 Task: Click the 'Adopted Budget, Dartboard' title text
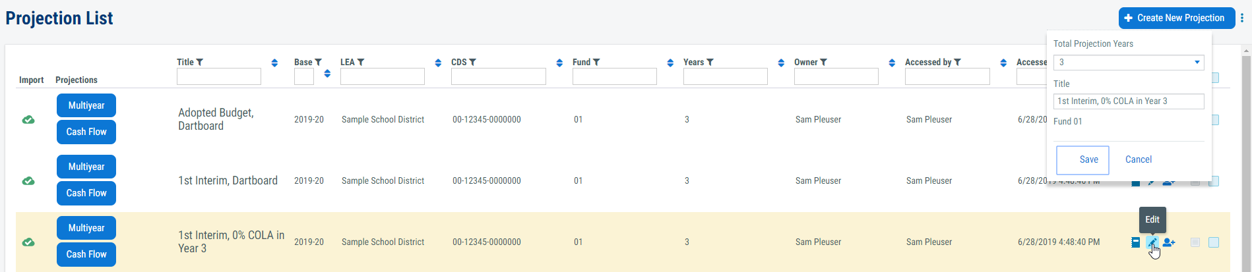tap(216, 119)
